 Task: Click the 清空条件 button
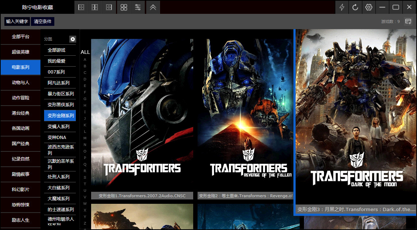pyautogui.click(x=43, y=21)
